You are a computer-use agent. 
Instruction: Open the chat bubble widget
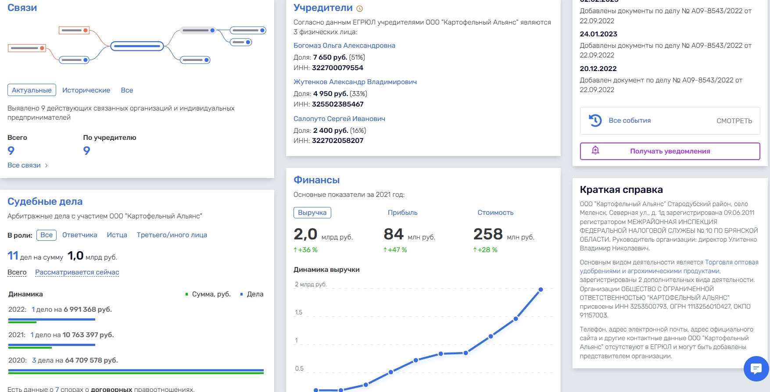(x=756, y=368)
